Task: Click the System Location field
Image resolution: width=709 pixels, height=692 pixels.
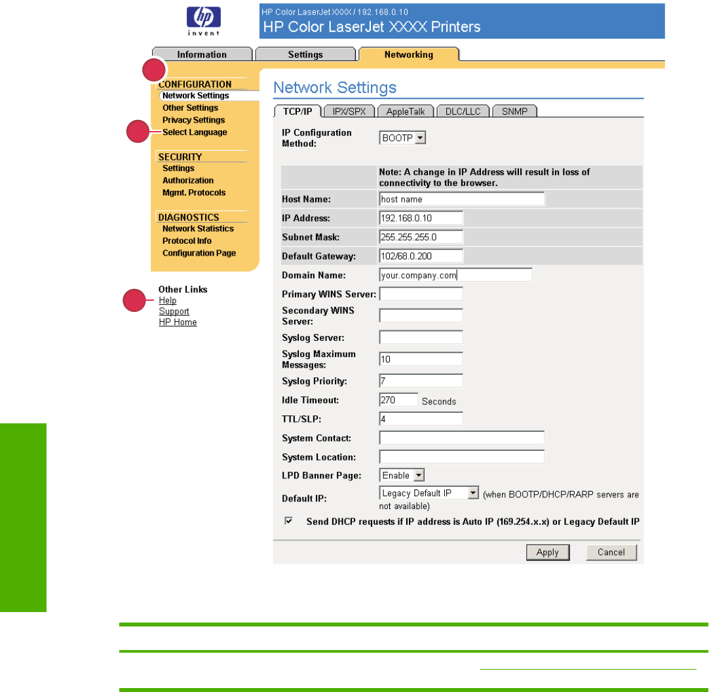Action: coord(462,457)
